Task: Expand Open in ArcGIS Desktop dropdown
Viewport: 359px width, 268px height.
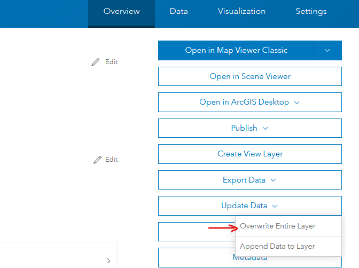Action: pyautogui.click(x=250, y=102)
